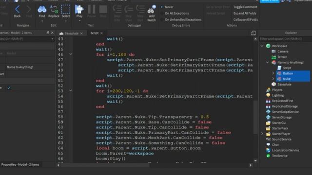
Task: Select the Never debug errors option
Action: 167,7
